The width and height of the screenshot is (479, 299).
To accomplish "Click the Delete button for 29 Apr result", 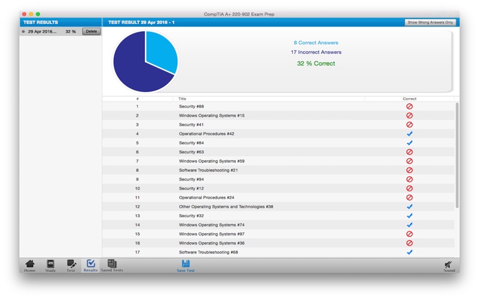I will [91, 32].
